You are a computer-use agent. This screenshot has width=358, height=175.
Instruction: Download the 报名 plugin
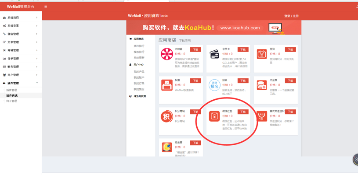coord(243,80)
